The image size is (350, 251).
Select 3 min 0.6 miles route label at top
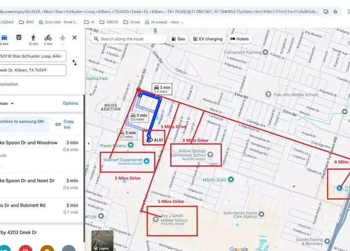coord(162,89)
